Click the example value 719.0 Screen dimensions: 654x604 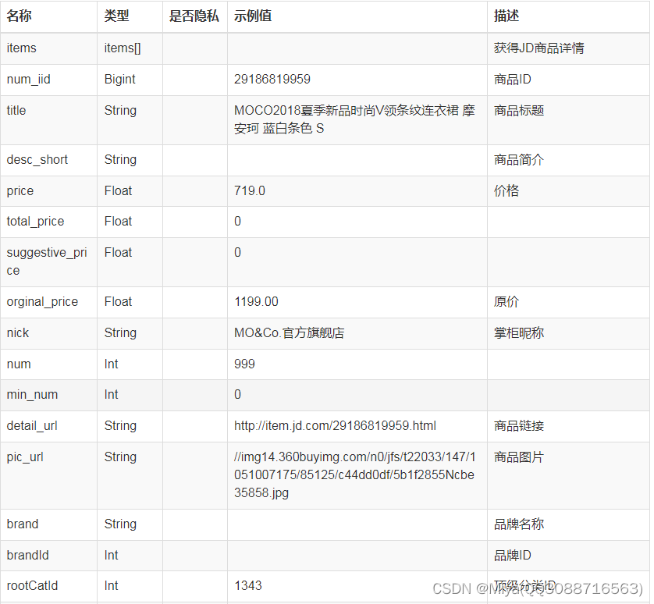pyautogui.click(x=250, y=191)
